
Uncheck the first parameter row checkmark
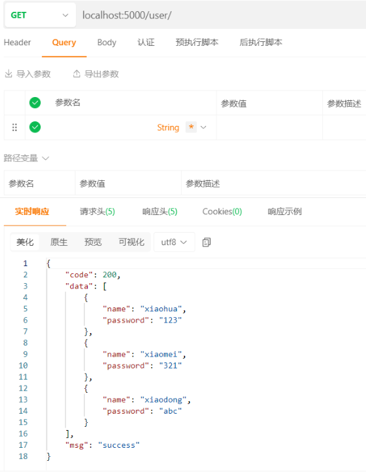coord(35,127)
